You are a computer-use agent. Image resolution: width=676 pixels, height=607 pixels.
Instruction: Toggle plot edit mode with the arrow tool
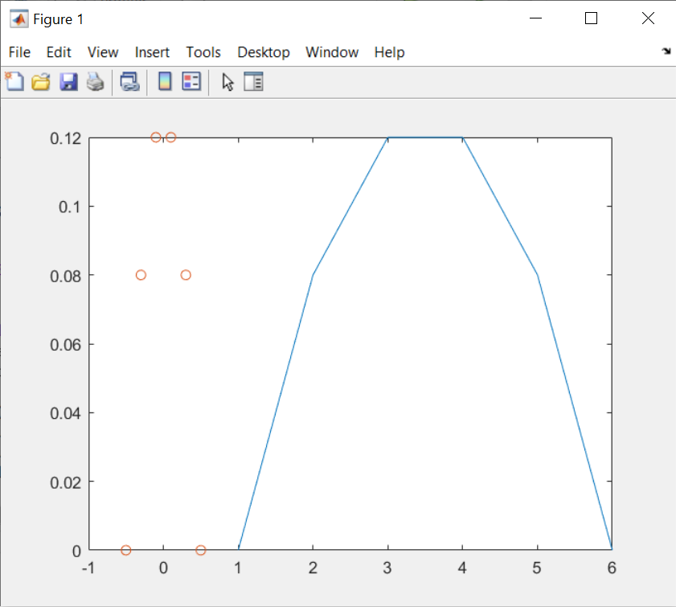(227, 81)
